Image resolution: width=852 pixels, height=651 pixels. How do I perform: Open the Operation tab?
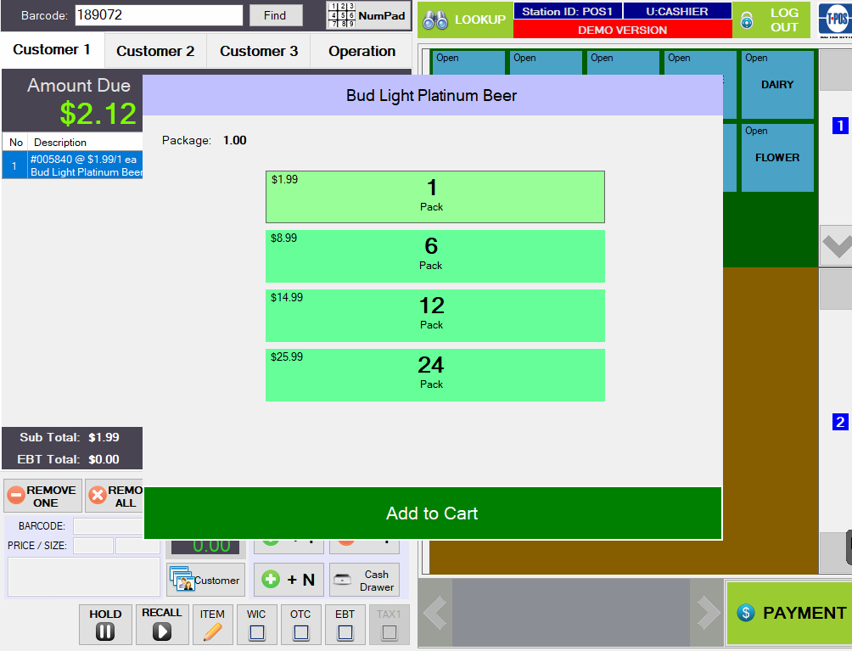tap(362, 51)
